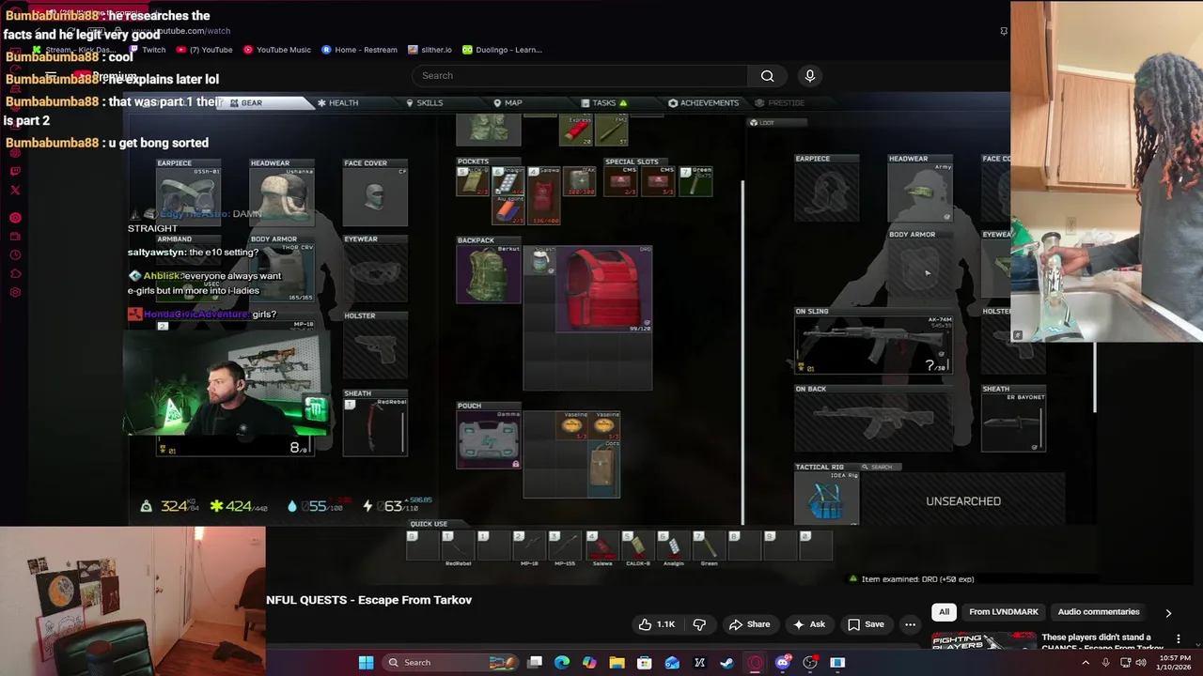Screen dimensions: 1203x676
Task: Click the Share button
Action: (x=749, y=624)
